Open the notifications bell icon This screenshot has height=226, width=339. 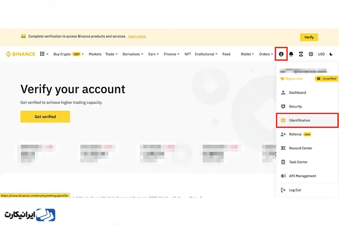click(x=291, y=54)
